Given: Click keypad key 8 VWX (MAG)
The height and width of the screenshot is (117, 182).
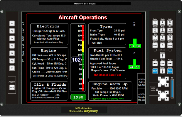Looking at the screenshot, I should 163,38.
